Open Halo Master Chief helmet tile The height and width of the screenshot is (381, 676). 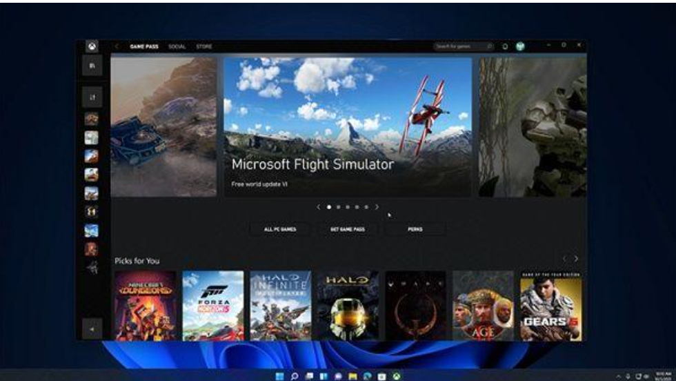point(348,306)
